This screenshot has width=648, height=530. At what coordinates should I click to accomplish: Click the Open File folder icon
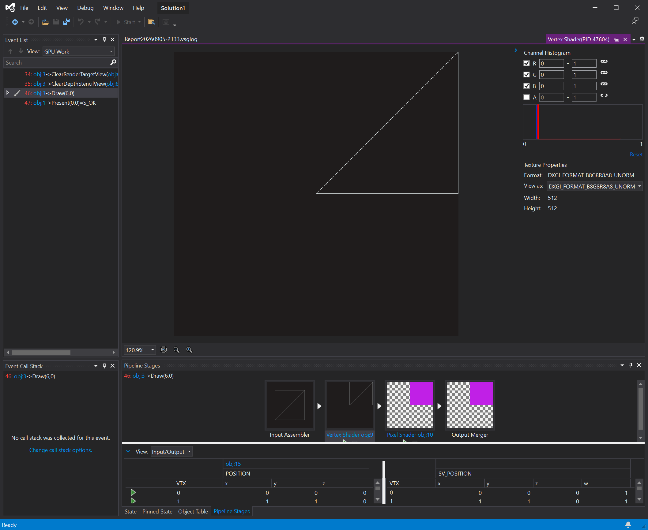[x=45, y=22]
